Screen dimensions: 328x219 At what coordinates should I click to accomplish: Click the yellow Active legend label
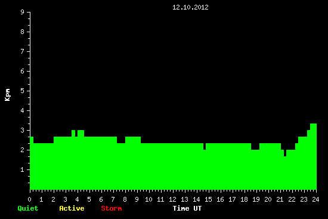(72, 208)
